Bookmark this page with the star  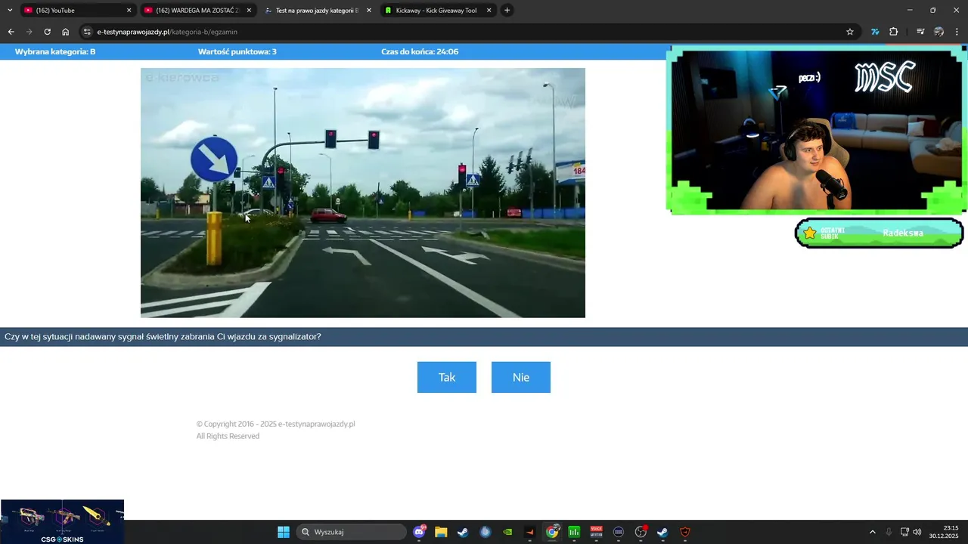849,32
